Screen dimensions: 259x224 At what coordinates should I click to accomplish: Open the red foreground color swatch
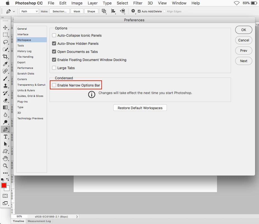[4, 185]
